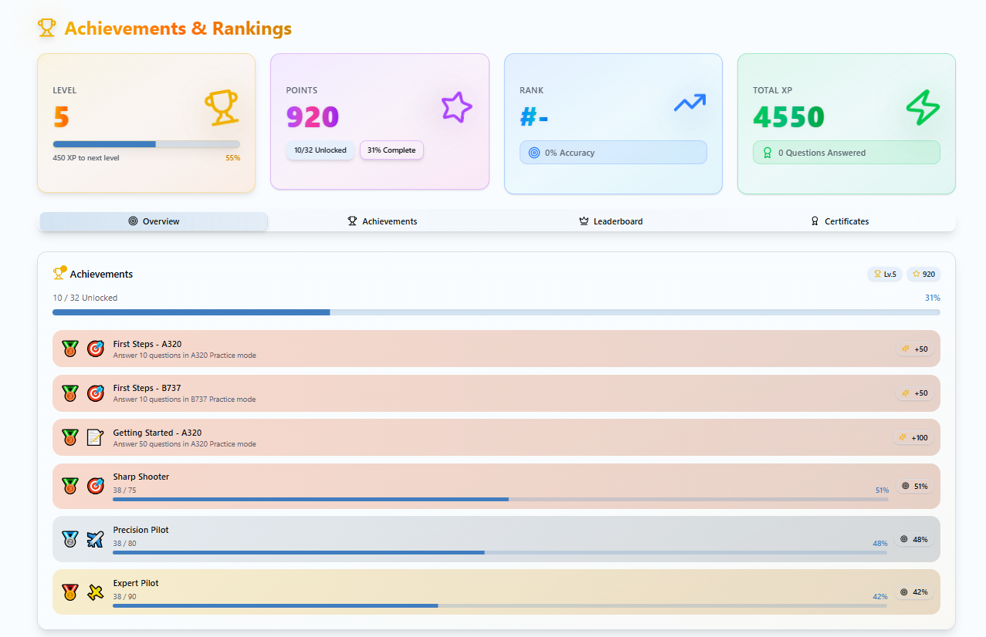Click the ribbon icon on Certificates tab
Screen dimensions: 986x637
(x=815, y=221)
